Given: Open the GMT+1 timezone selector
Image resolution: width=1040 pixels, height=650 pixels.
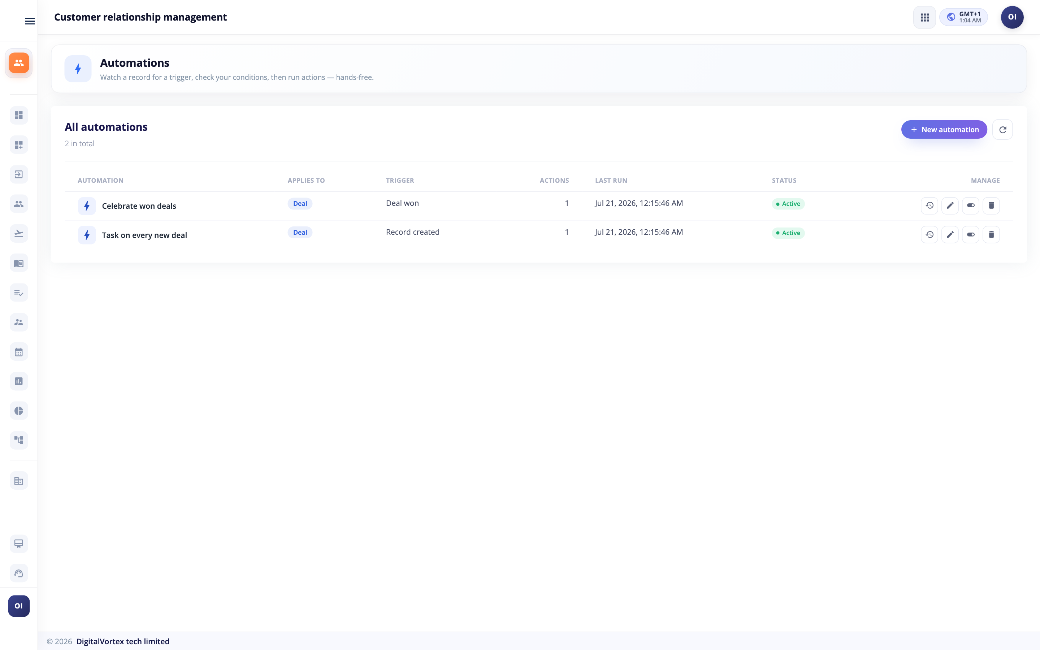Looking at the screenshot, I should tap(963, 17).
